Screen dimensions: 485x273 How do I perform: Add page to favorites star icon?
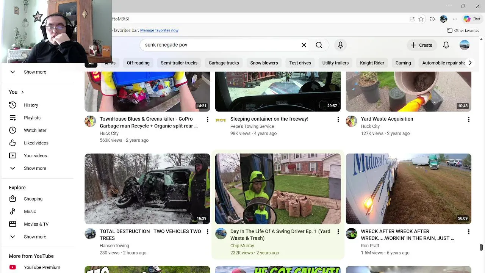tap(421, 19)
